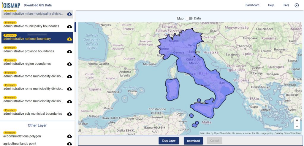Download administrative sub municipal boundaries icon
Screen dimensions: 304x146
pos(69,114)
